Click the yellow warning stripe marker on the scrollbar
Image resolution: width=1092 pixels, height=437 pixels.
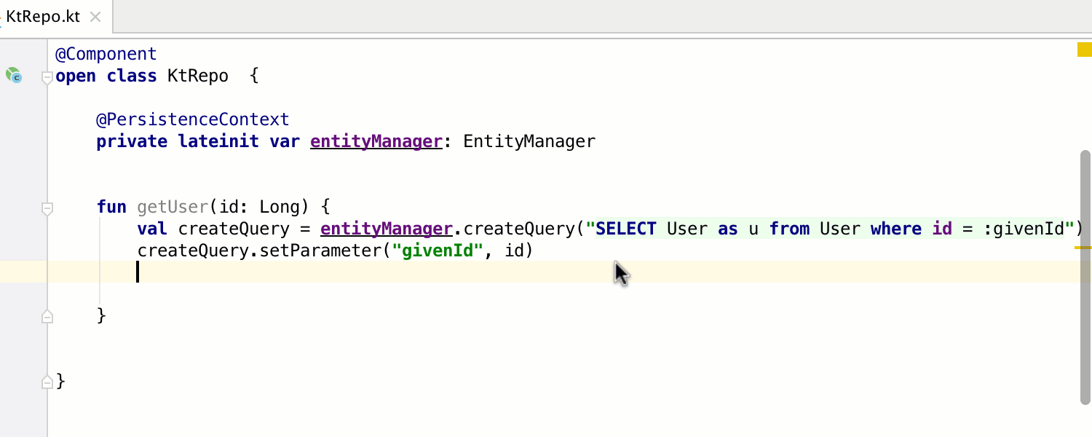[x=1082, y=248]
